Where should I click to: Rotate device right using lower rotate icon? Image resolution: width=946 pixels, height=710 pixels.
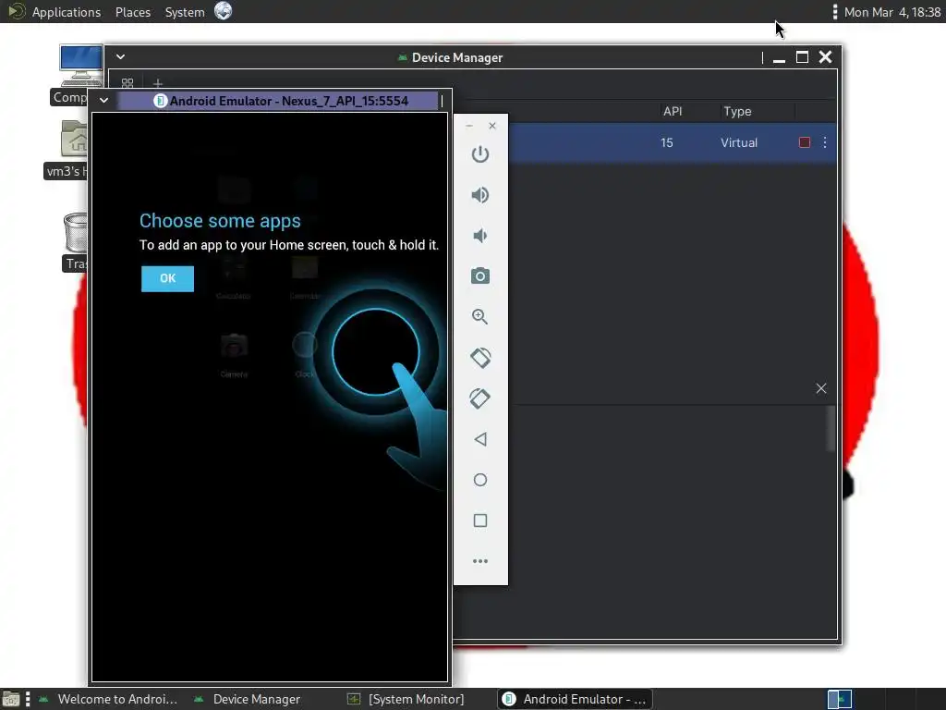tap(480, 398)
